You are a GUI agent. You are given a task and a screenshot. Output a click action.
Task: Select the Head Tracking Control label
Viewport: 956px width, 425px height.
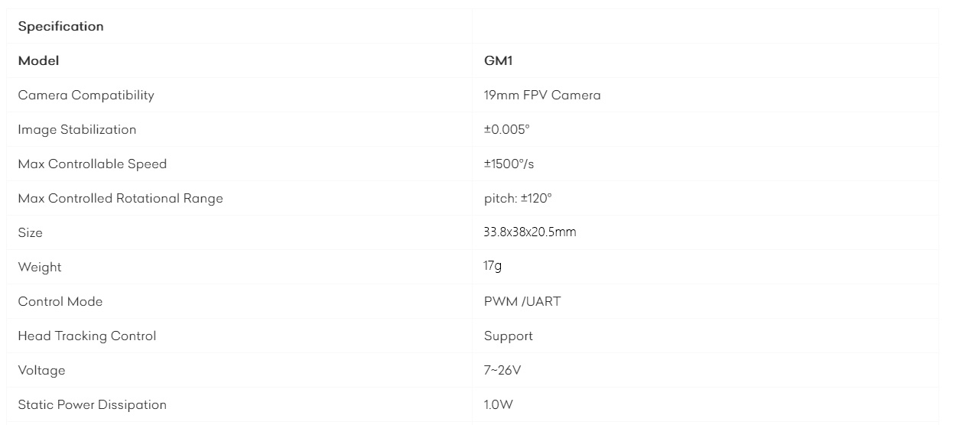point(87,336)
